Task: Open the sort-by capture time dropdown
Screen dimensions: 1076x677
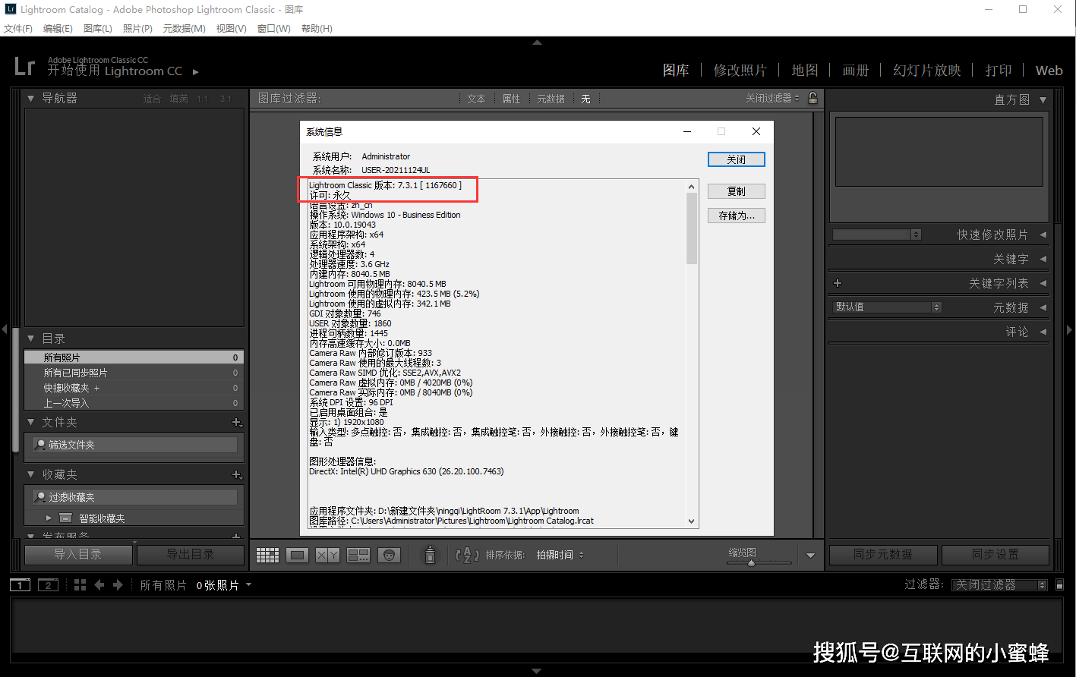Action: click(x=560, y=555)
